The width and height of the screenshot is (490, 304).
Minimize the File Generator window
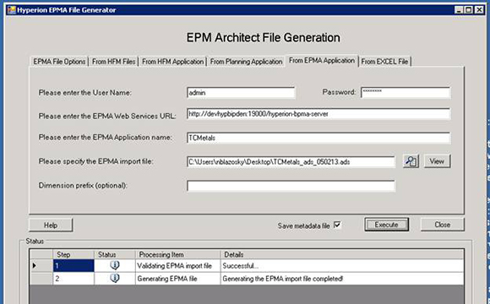tap(459, 10)
